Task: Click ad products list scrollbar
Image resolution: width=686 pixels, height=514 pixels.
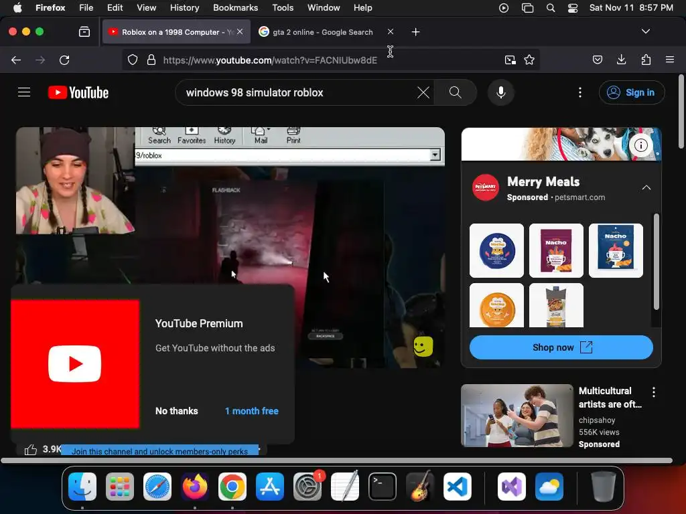Action: pyautogui.click(x=656, y=262)
